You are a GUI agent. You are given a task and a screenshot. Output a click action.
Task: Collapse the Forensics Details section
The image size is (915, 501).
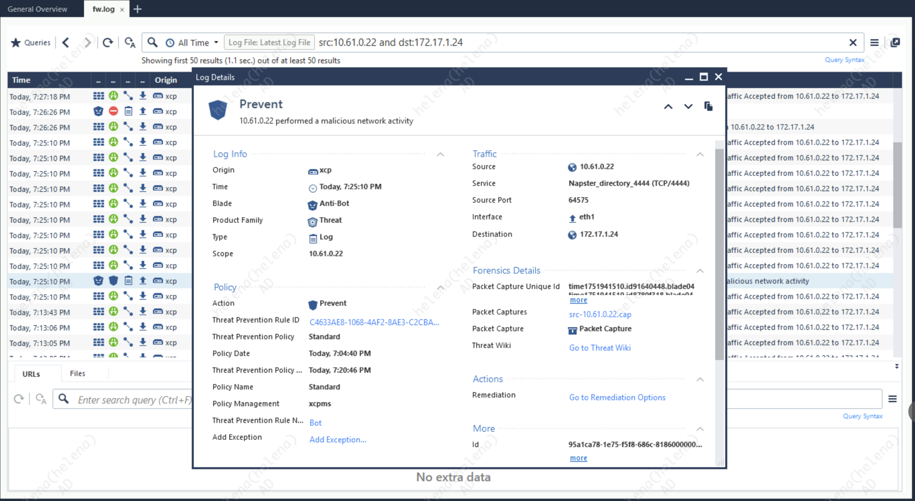tap(700, 271)
